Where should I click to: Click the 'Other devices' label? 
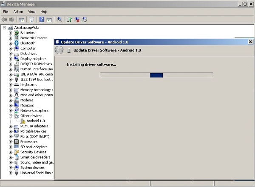pyautogui.click(x=31, y=116)
